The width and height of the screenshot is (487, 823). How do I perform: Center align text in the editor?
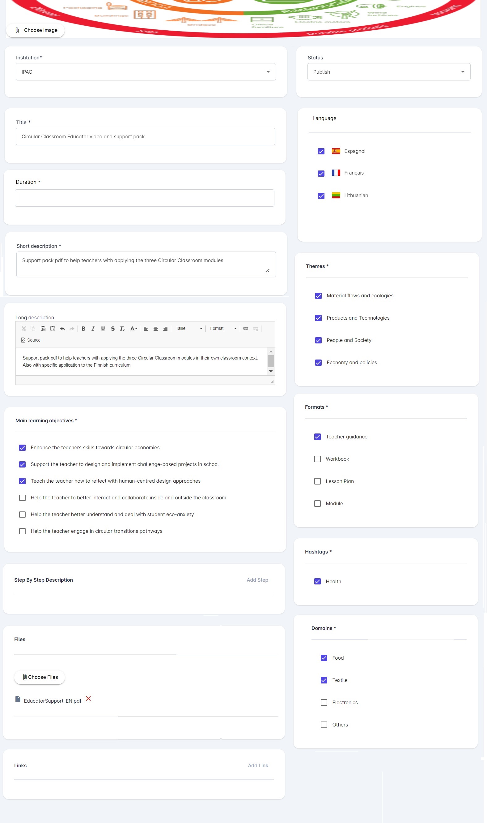pos(155,329)
